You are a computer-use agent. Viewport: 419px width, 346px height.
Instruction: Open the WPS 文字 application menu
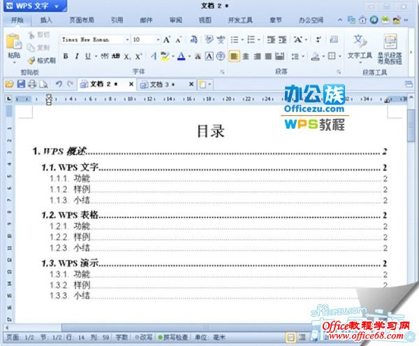(x=35, y=6)
